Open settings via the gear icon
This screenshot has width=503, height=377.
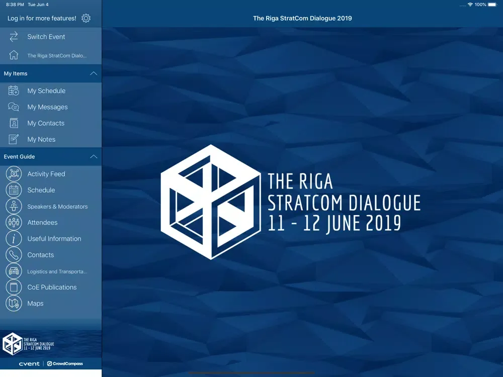coord(86,18)
